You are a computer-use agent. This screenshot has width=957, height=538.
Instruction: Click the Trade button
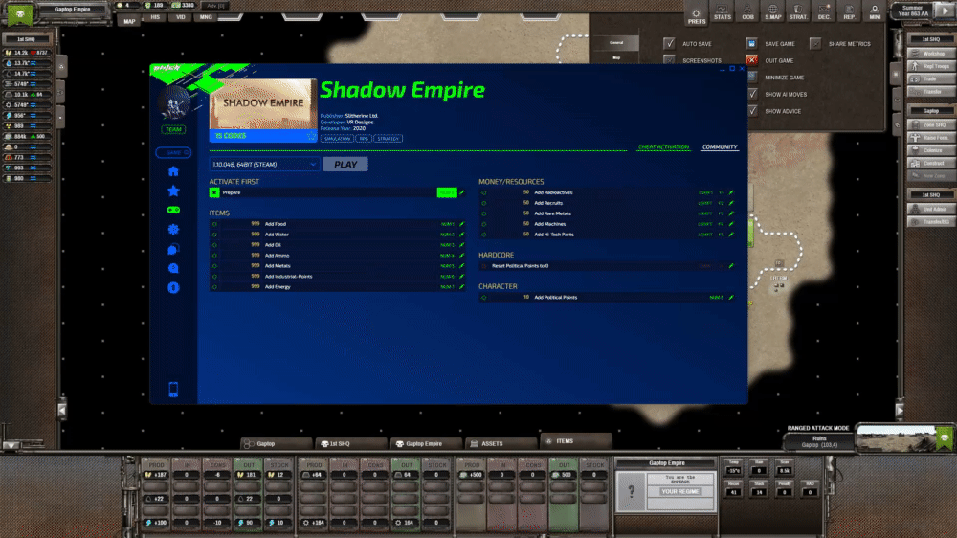[931, 79]
